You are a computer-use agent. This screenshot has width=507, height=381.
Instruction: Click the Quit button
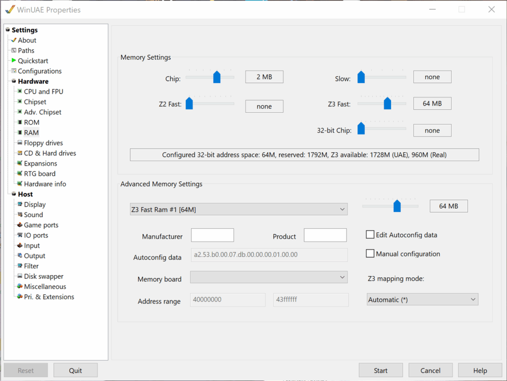[x=76, y=370]
